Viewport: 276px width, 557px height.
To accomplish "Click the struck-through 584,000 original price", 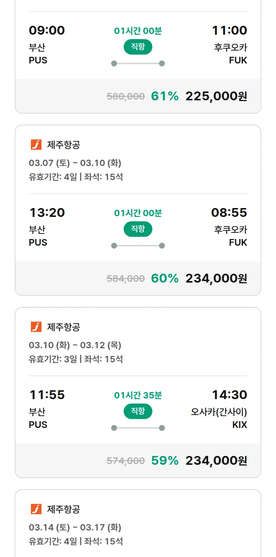I will [125, 278].
